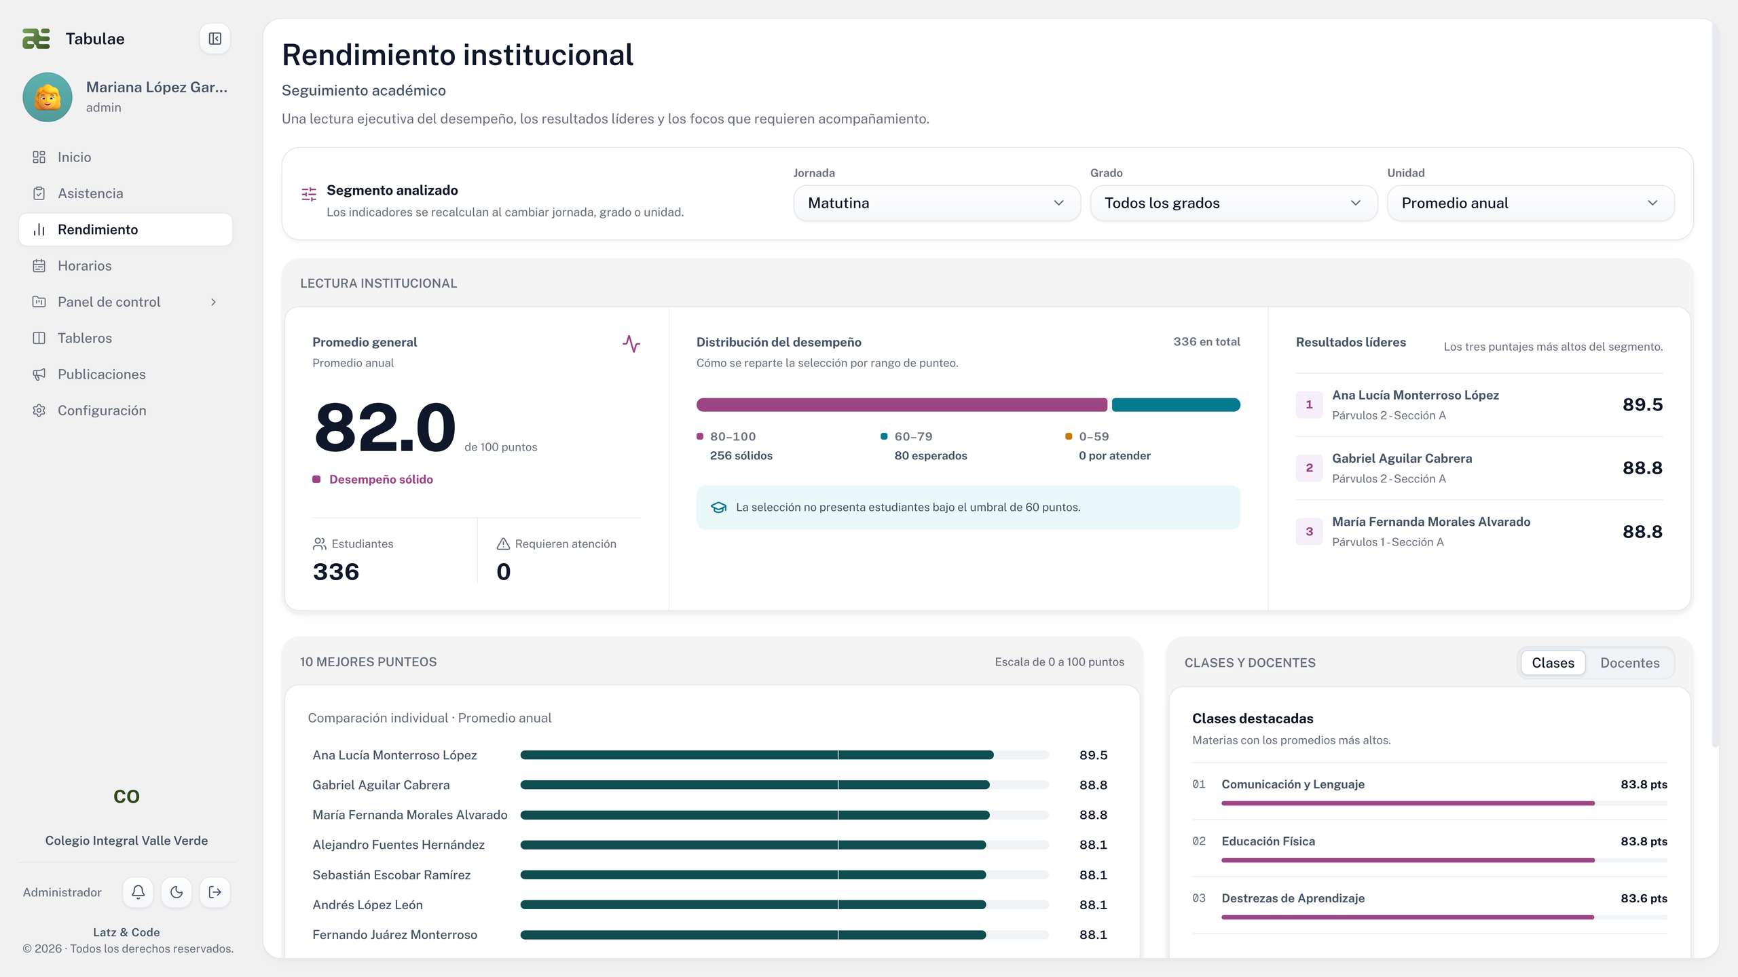Click the Publicaciones megaphone icon

point(39,375)
